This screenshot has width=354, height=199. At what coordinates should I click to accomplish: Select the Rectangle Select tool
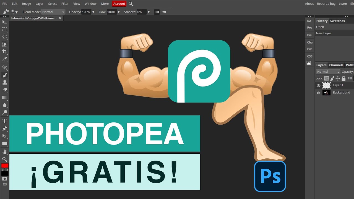[5, 30]
